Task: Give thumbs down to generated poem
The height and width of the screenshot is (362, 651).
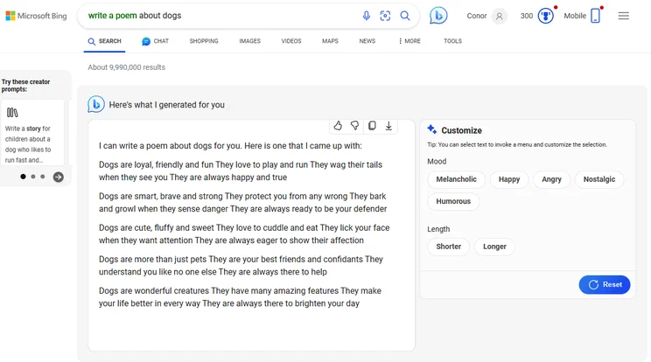Action: click(354, 126)
